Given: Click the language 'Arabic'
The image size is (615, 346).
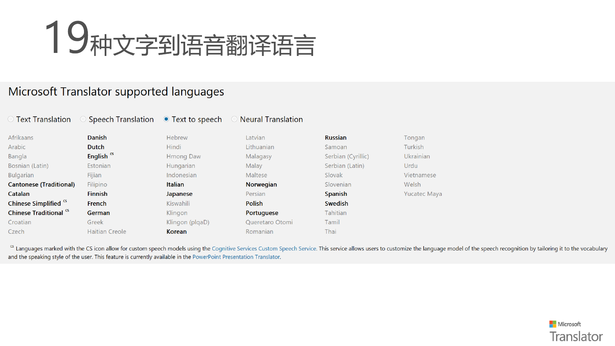Looking at the screenshot, I should [x=17, y=147].
